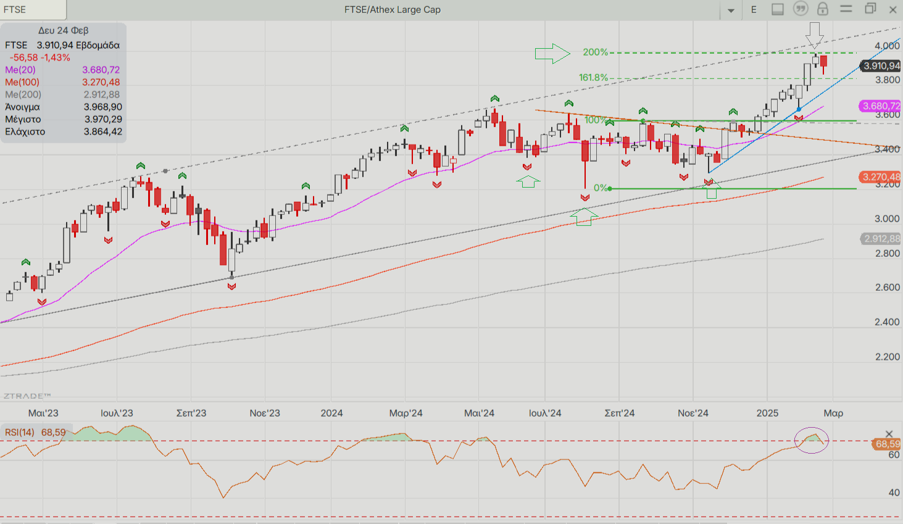Screen dimensions: 903x524
Task: Select the 161.8% Fibonacci level label
Action: point(593,78)
